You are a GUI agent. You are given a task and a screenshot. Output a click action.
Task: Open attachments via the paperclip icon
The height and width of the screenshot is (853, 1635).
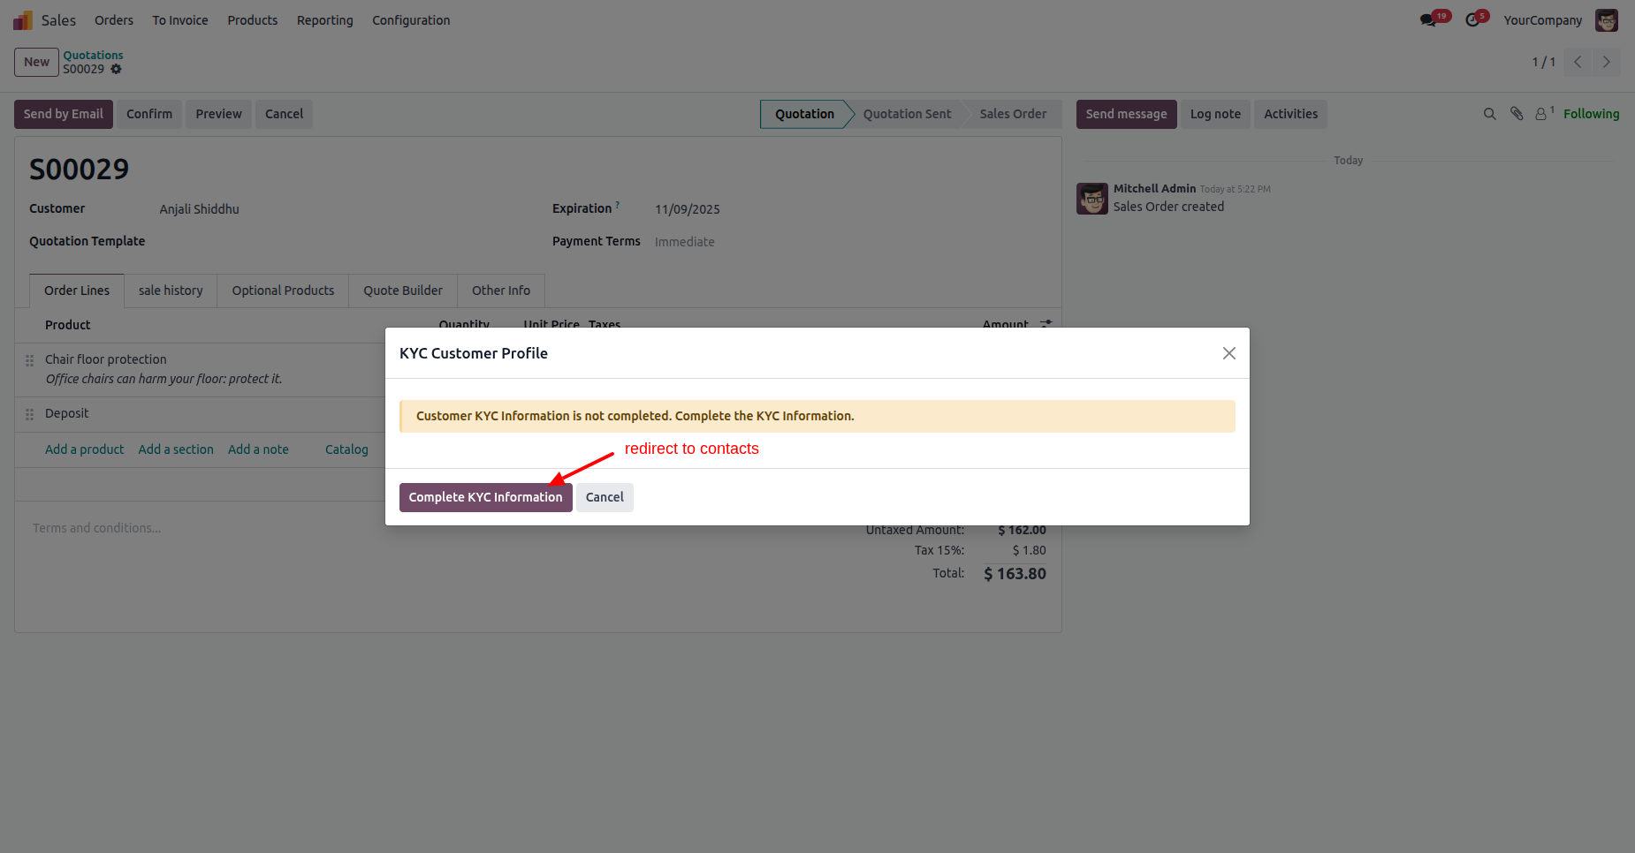pyautogui.click(x=1517, y=114)
